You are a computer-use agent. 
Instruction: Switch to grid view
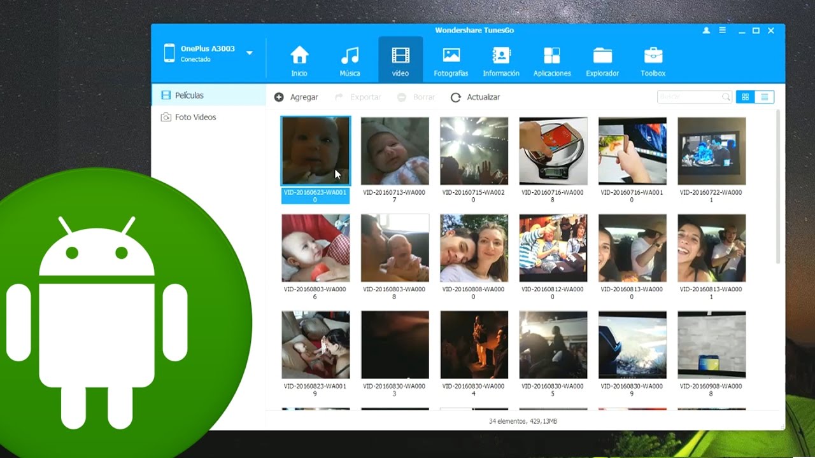[745, 97]
